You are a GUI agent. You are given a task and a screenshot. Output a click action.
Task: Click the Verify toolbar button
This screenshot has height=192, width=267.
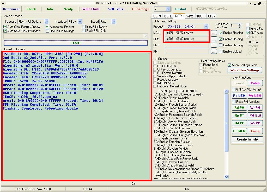[68, 9]
